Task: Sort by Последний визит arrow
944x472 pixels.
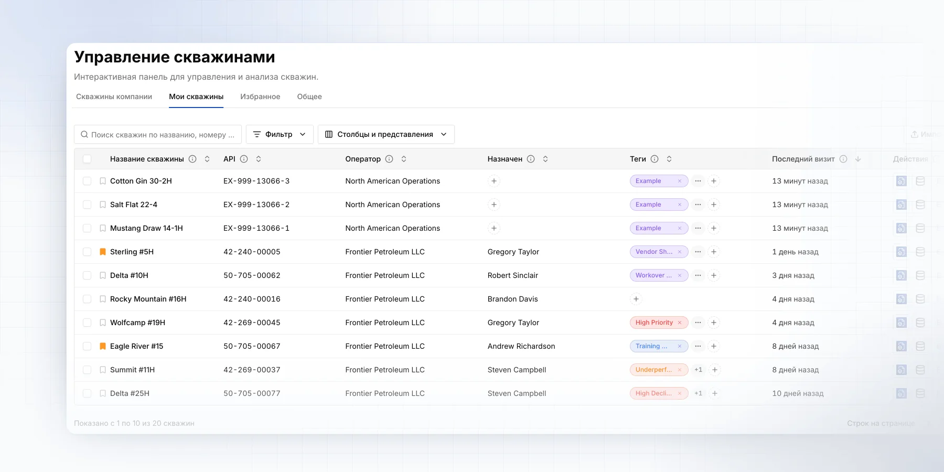Action: 858,159
